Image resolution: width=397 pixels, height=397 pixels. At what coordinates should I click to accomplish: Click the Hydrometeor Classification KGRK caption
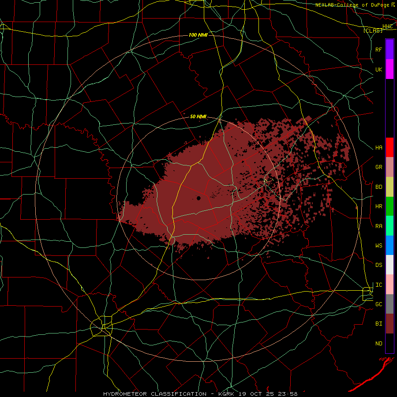click(200, 394)
